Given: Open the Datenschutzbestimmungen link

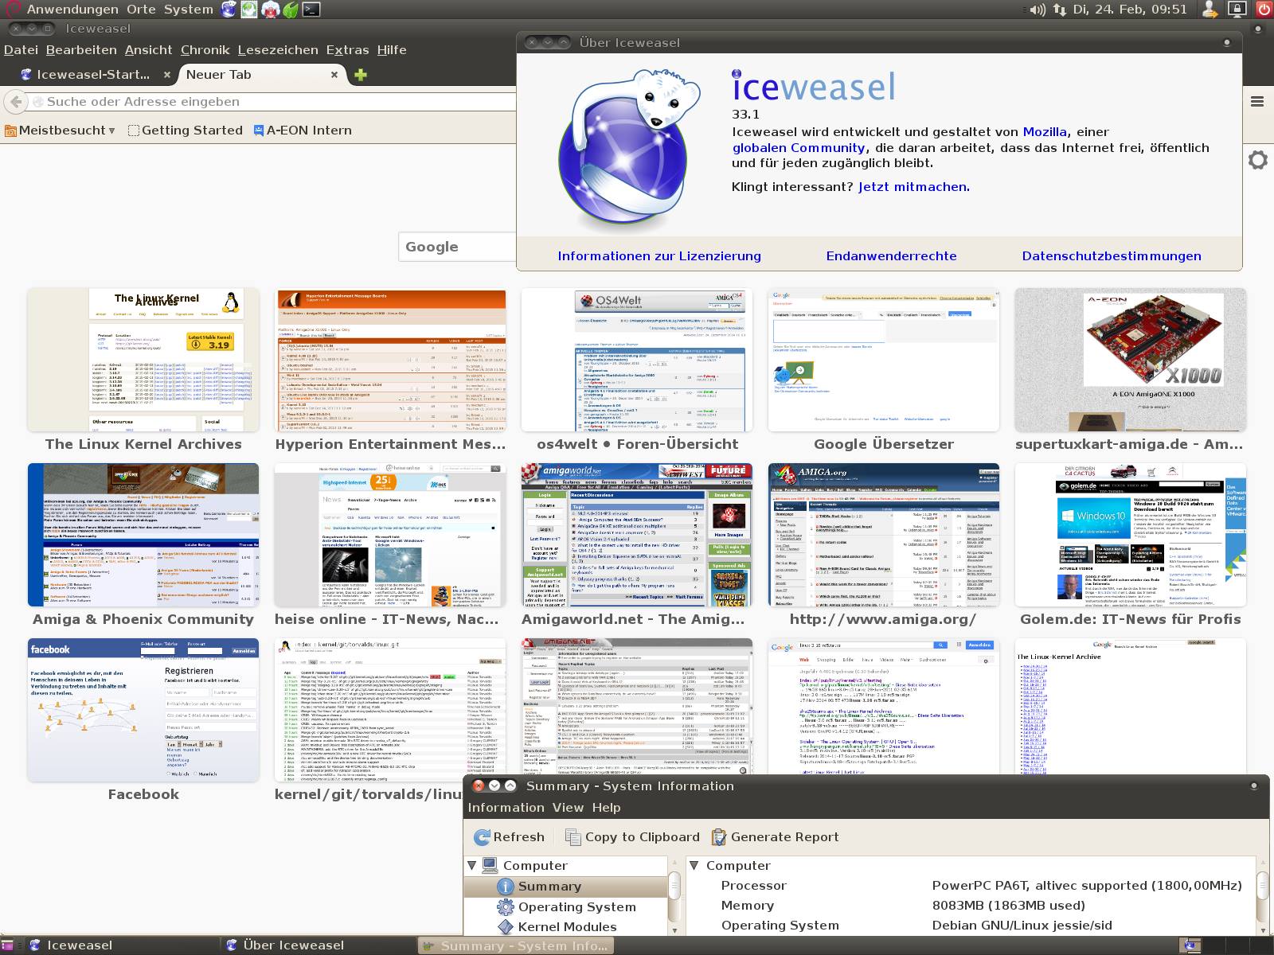Looking at the screenshot, I should tap(1111, 255).
